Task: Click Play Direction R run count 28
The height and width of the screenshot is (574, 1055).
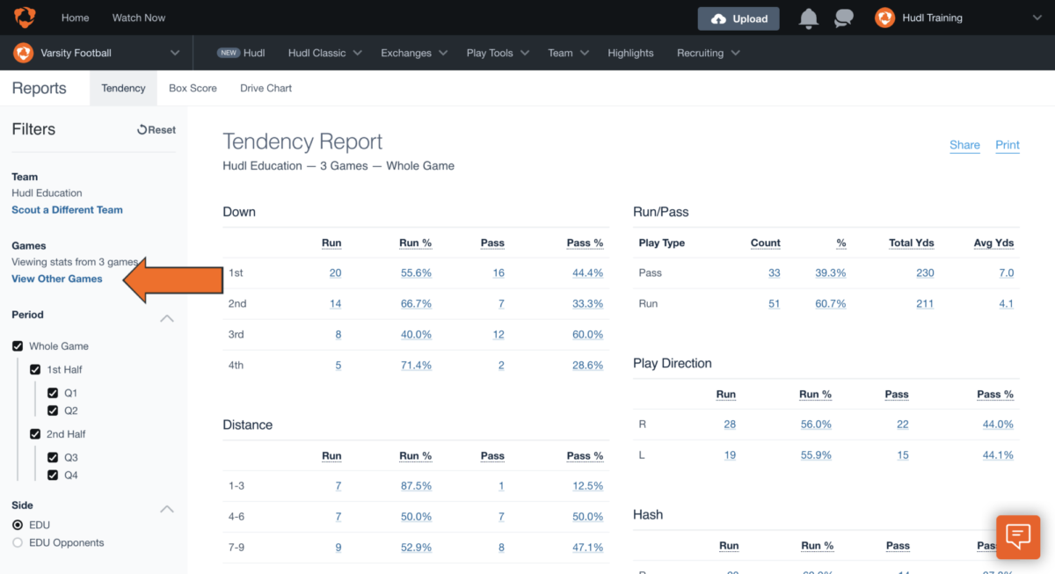Action: [730, 425]
